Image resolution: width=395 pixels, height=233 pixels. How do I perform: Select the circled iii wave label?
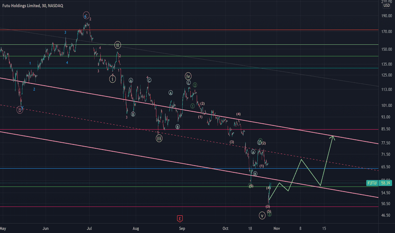click(x=159, y=138)
